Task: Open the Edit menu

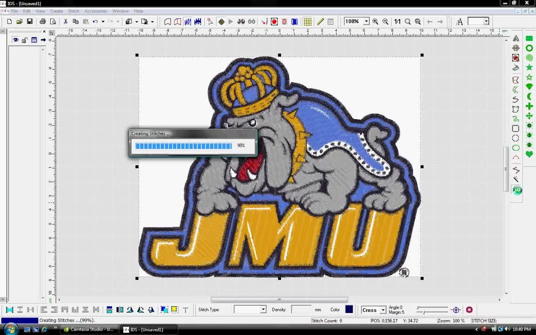Action: pos(27,11)
